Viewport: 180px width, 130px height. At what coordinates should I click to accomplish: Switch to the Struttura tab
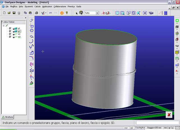8,117
